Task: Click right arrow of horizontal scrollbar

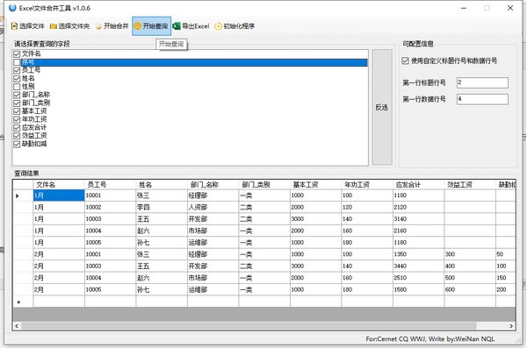Action: [x=511, y=326]
